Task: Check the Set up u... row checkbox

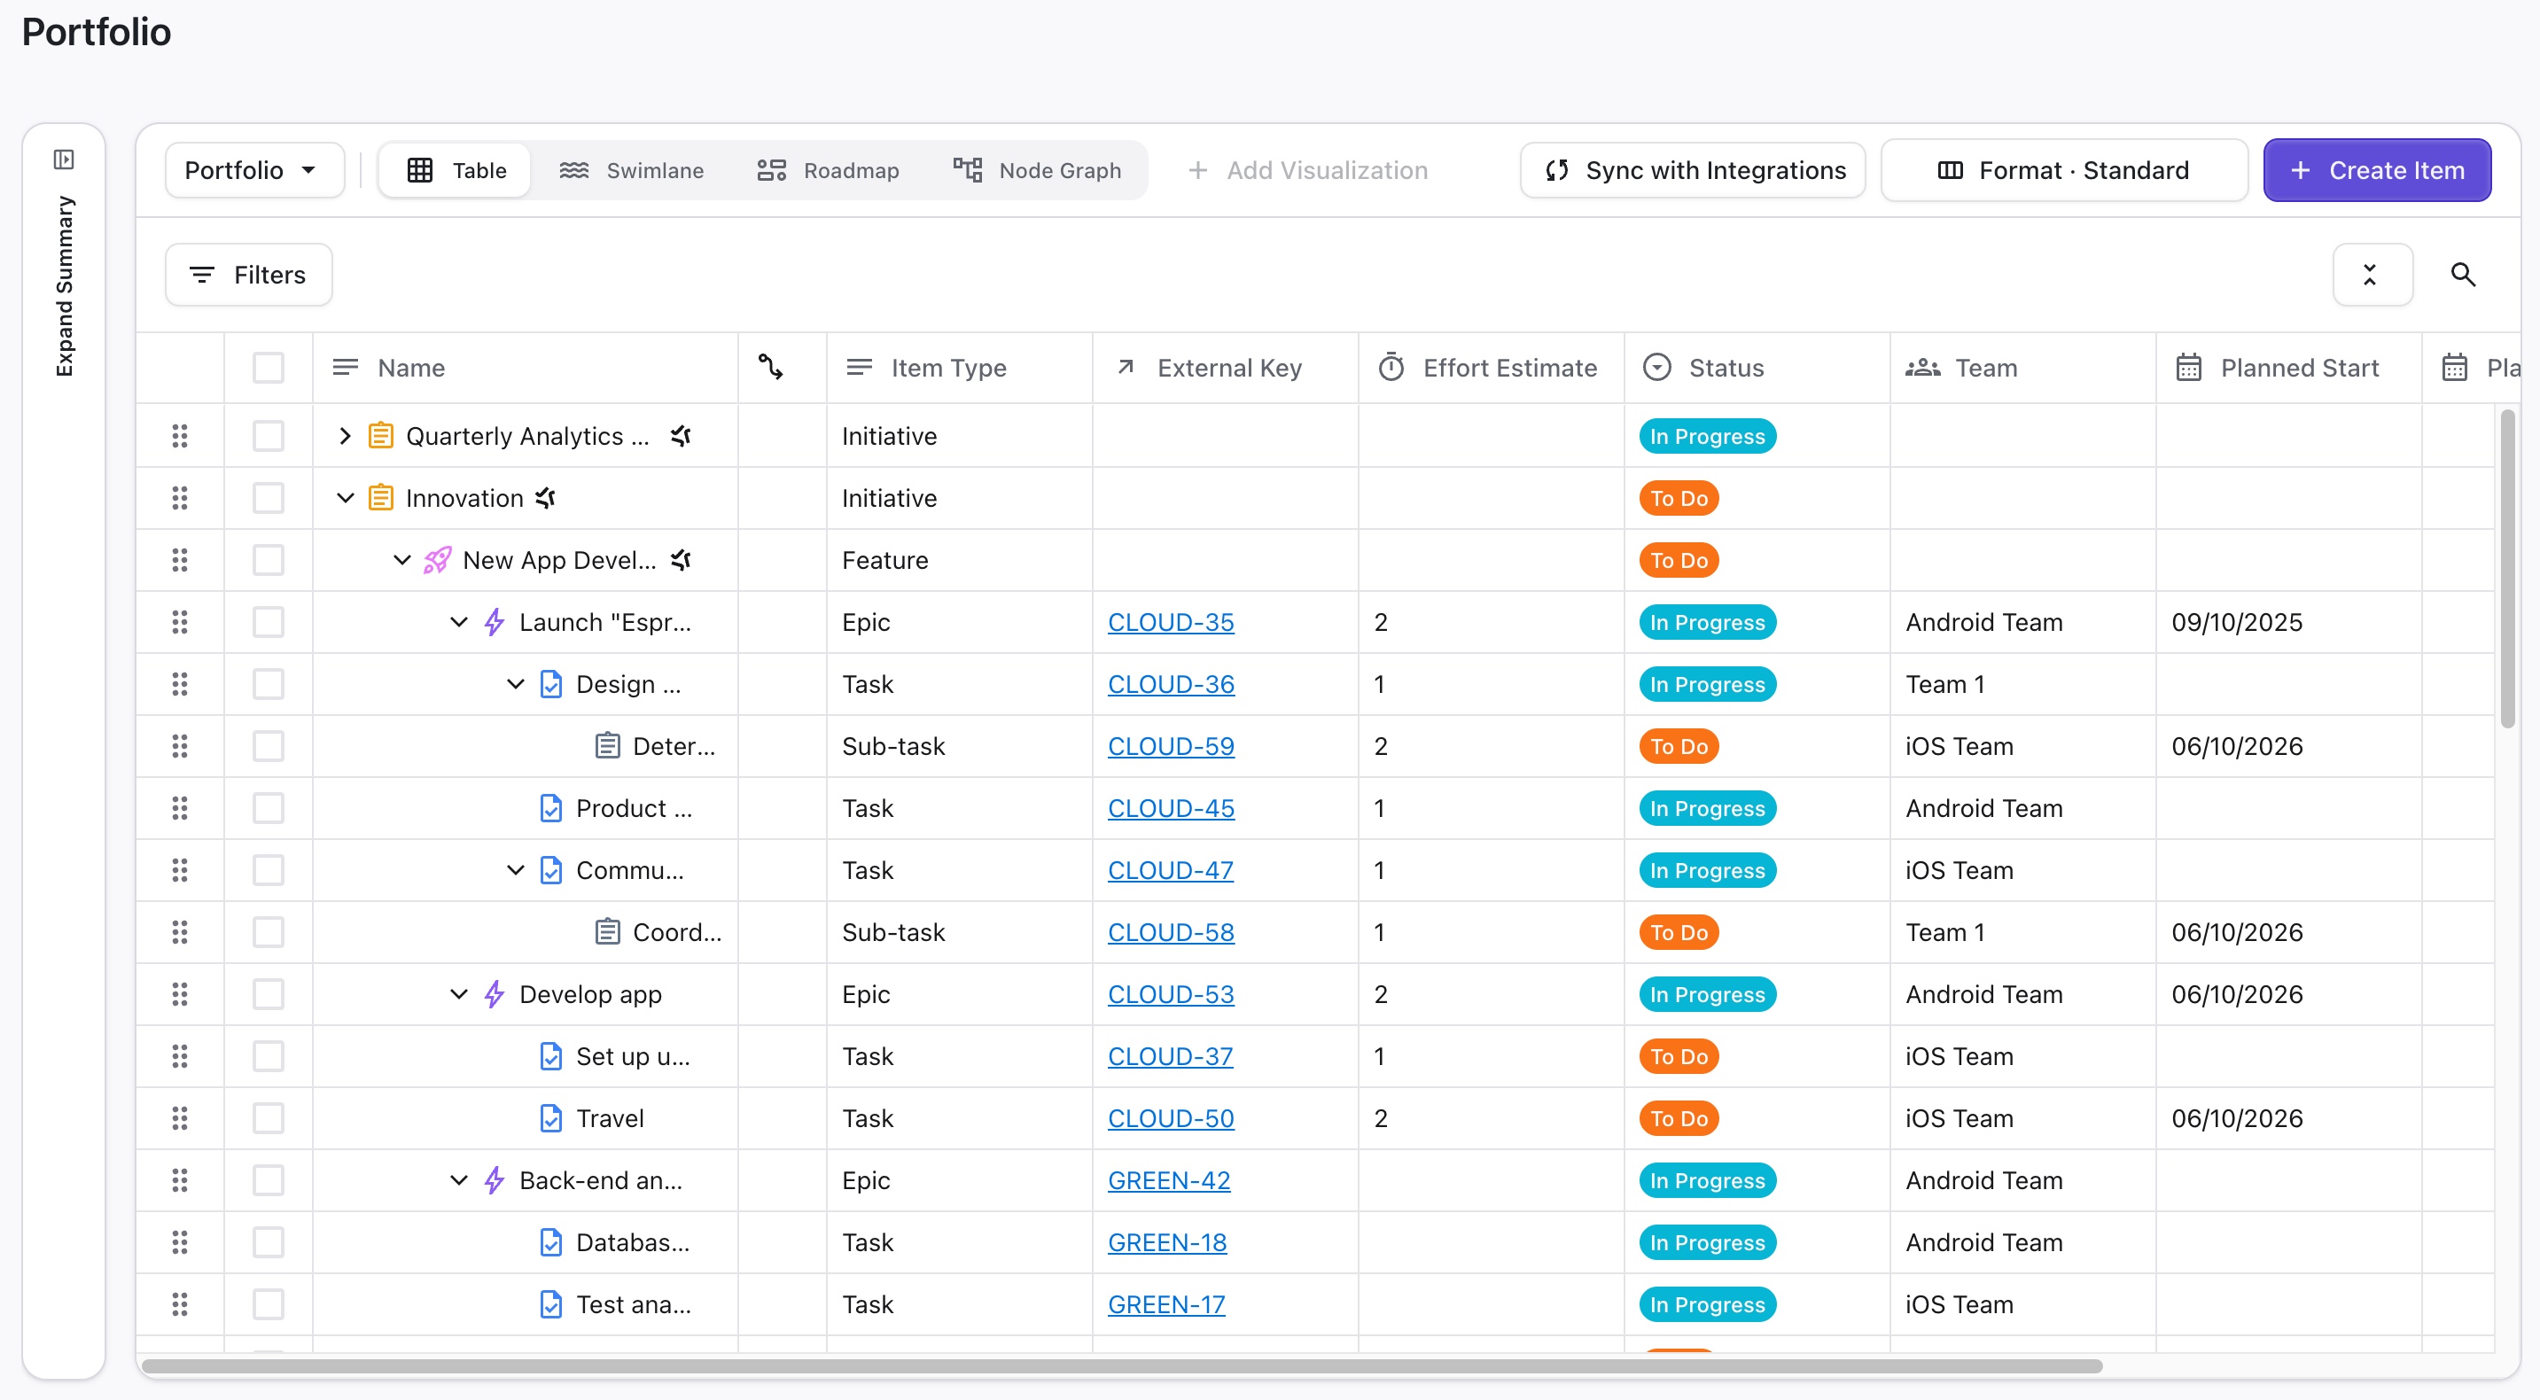Action: 269,1056
